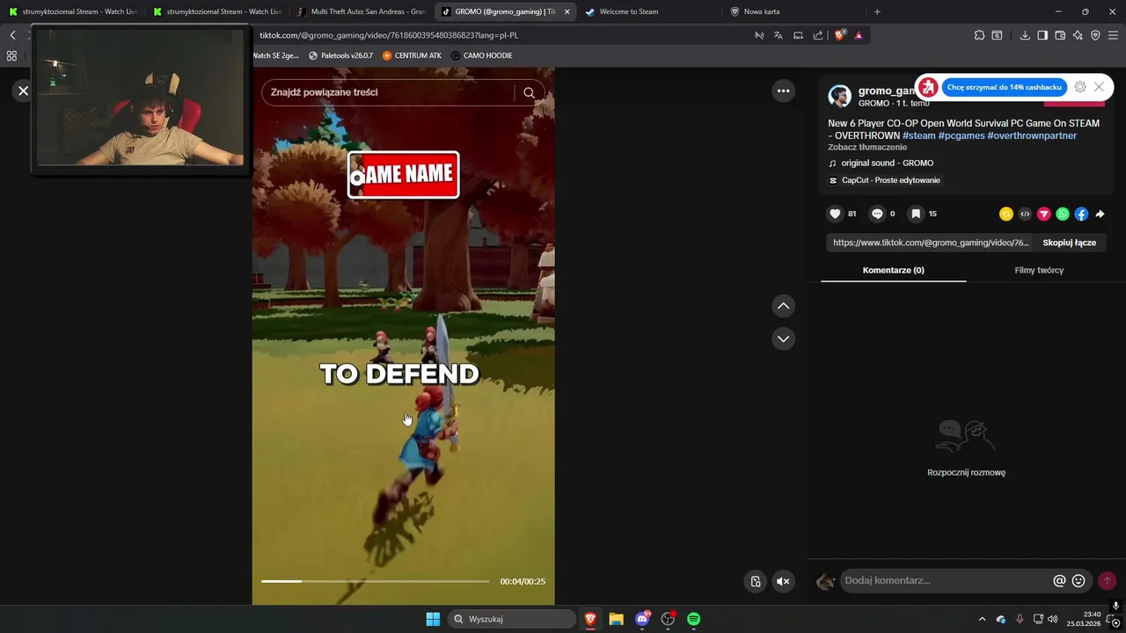Copy link with 'Skopiuj łącze' button
The height and width of the screenshot is (633, 1126).
click(x=1069, y=243)
